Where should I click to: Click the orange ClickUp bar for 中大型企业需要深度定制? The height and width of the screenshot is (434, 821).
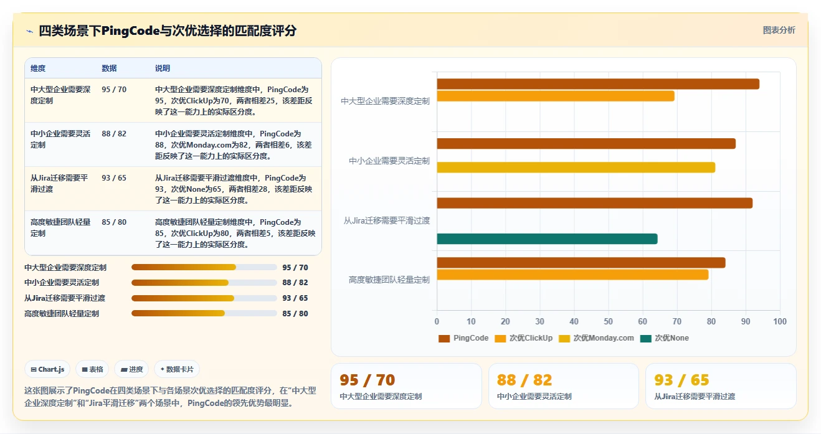556,96
